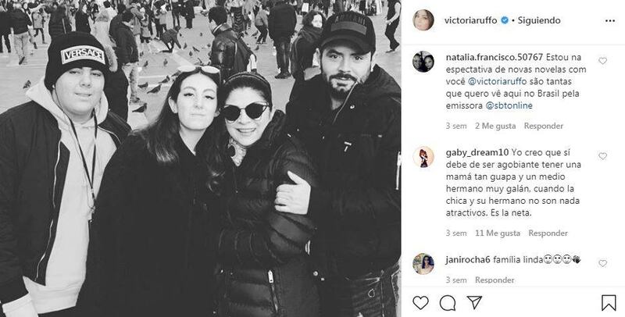This screenshot has height=317, width=625.
Task: Open the victoriaruffo username in header
Action: [x=470, y=21]
